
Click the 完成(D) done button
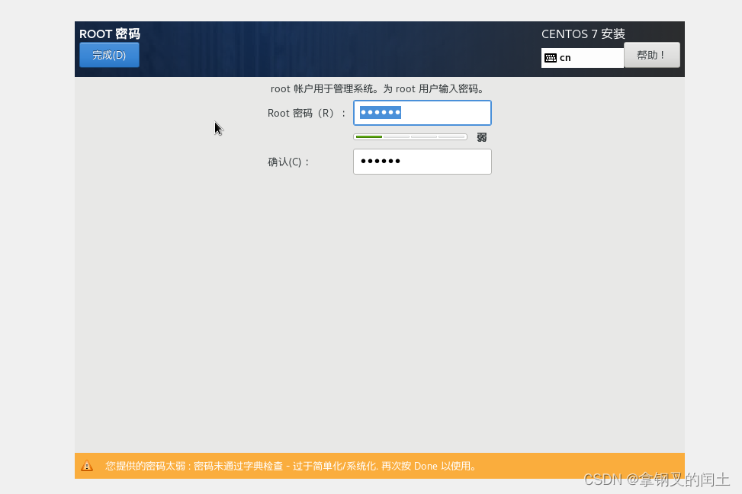(x=109, y=55)
